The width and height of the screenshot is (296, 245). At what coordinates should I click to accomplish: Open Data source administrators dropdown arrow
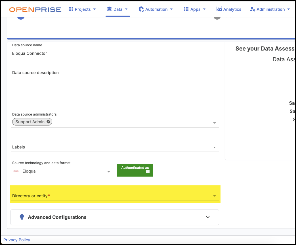coord(215,123)
